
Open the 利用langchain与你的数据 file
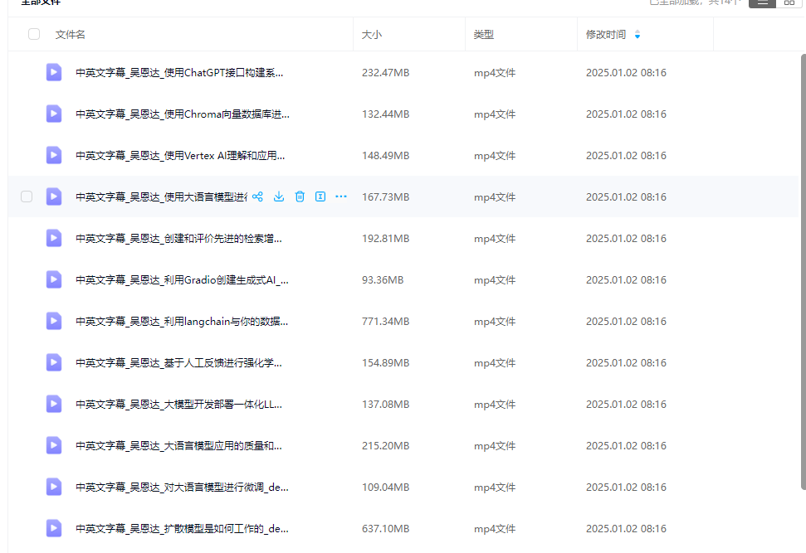pyautogui.click(x=182, y=322)
